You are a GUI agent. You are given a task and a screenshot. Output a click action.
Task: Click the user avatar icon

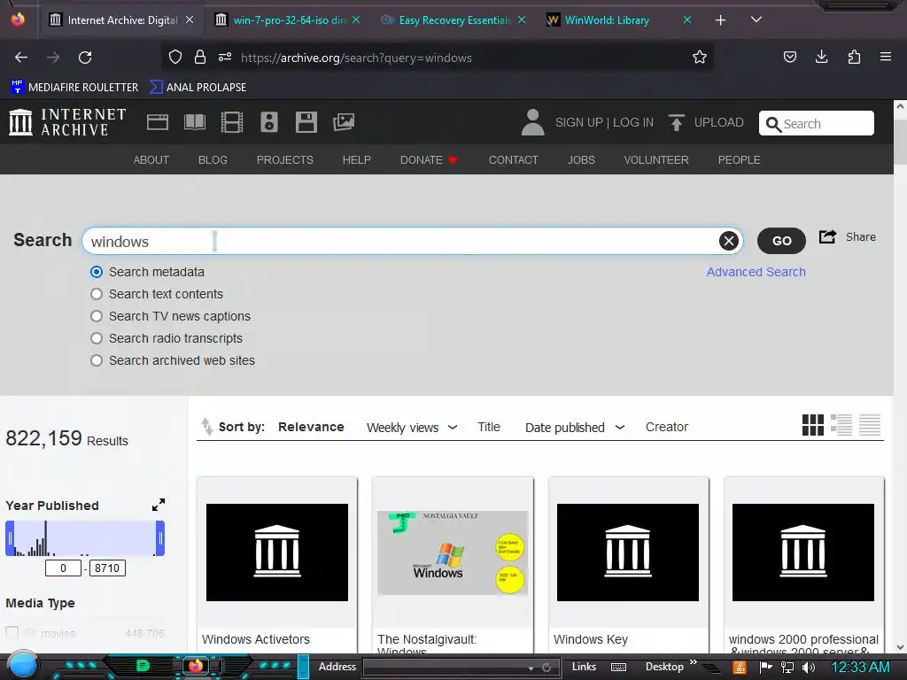pyautogui.click(x=532, y=122)
